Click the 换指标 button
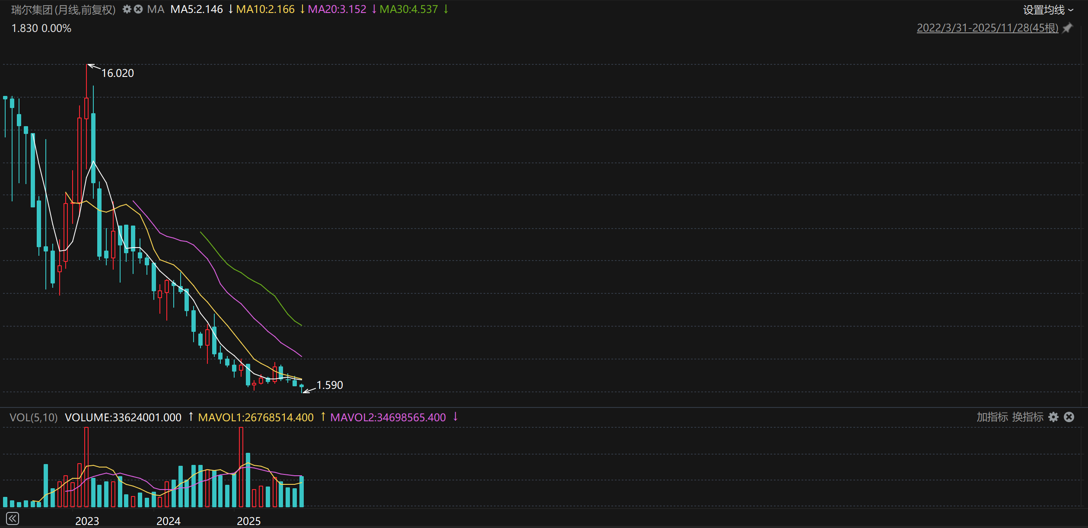1088x528 pixels. 1028,417
